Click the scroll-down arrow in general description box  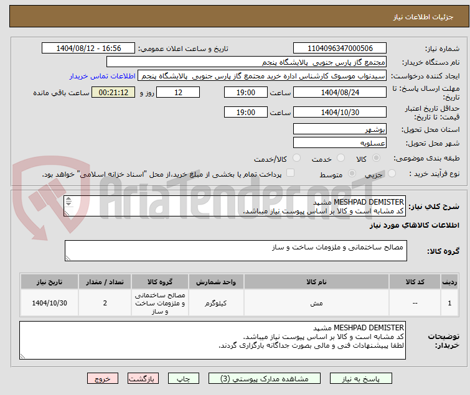pos(68,203)
